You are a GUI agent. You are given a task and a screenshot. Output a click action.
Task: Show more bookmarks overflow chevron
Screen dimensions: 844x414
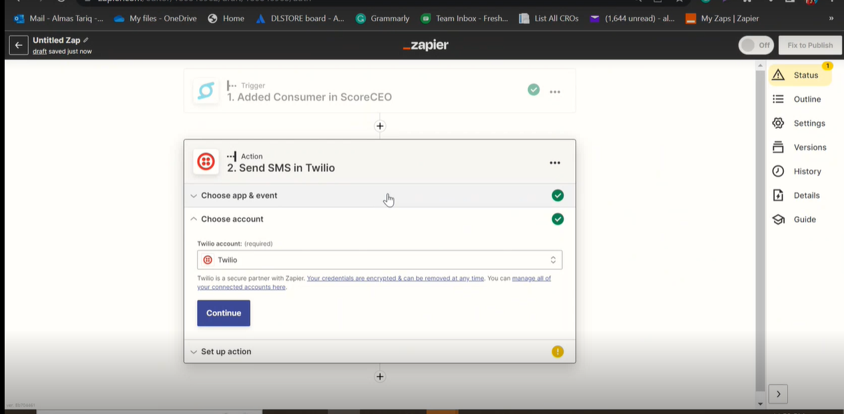pos(831,19)
